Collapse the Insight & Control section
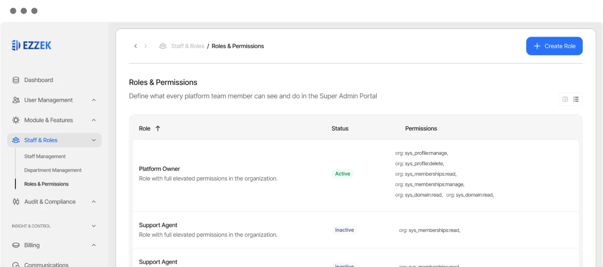This screenshot has width=603, height=267. 94,226
